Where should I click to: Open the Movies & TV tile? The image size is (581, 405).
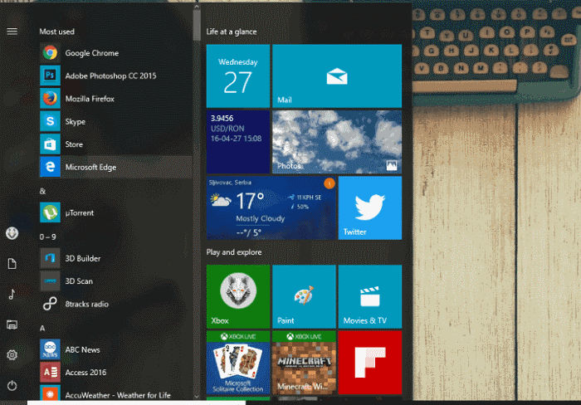tap(370, 296)
